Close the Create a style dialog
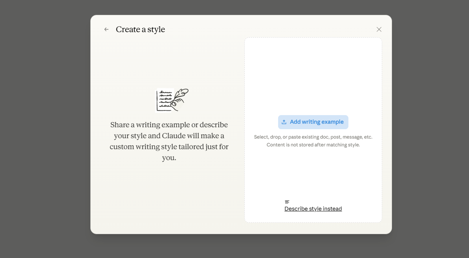Screen dimensions: 469x258 click(379, 29)
